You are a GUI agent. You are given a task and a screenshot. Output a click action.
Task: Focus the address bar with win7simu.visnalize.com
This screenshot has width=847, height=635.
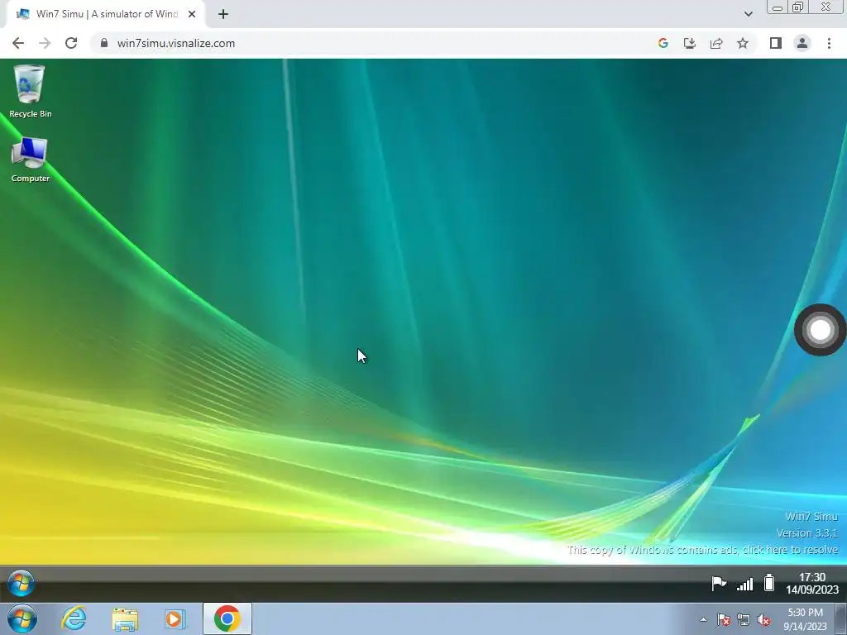[x=373, y=43]
